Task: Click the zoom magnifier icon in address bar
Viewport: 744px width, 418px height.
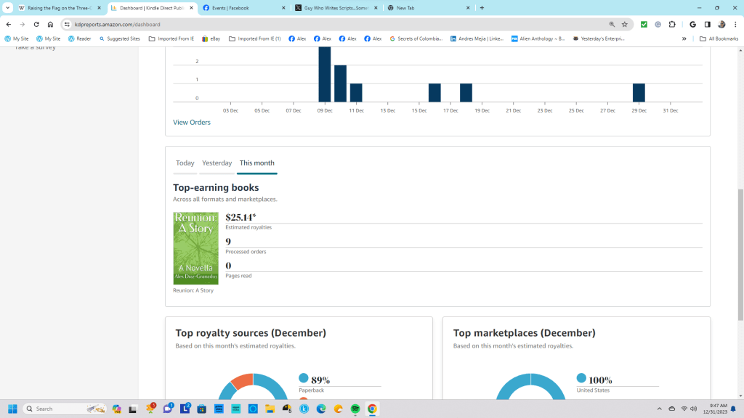Action: [612, 24]
